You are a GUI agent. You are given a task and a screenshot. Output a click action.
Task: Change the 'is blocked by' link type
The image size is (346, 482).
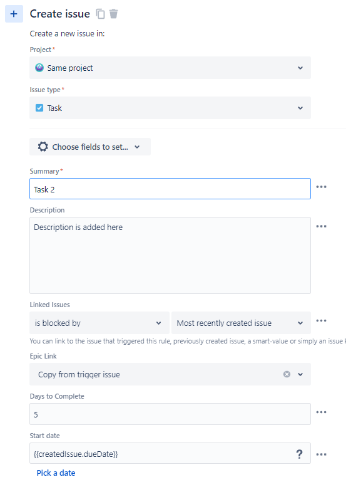[x=99, y=323]
